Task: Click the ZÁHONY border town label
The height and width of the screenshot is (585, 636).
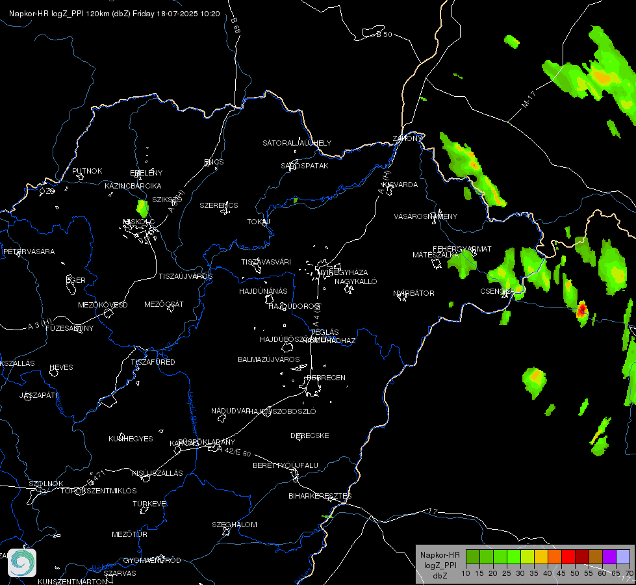Action: pos(407,138)
